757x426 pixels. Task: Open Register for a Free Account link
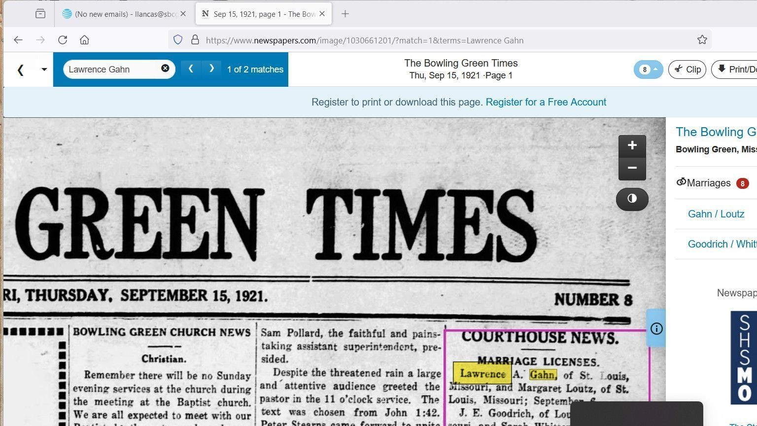(x=546, y=102)
